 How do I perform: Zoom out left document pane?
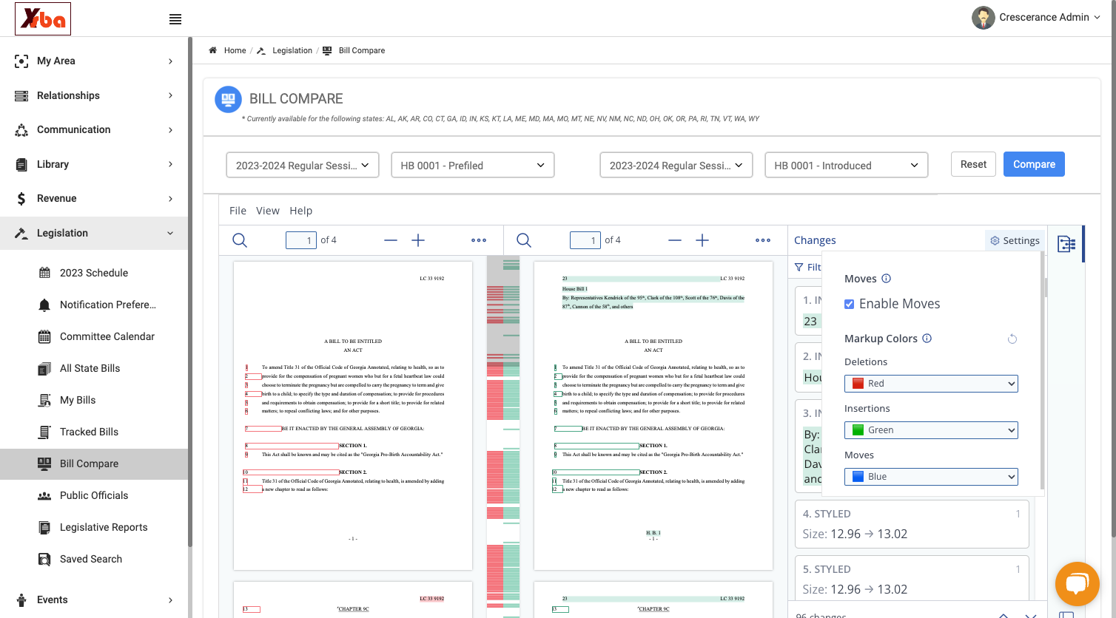coord(391,240)
